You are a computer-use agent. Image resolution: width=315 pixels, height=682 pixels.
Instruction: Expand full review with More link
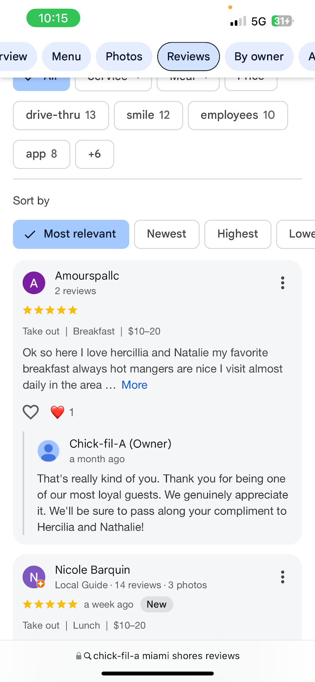[x=134, y=385]
